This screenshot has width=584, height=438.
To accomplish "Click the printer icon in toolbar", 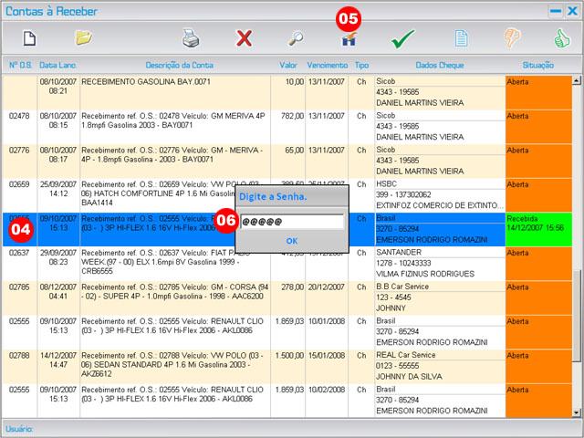I will [x=190, y=38].
